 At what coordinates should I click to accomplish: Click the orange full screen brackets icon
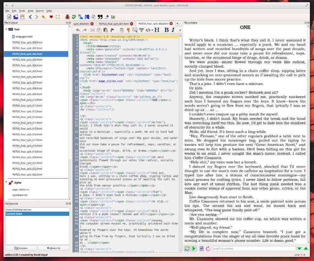(x=58, y=17)
